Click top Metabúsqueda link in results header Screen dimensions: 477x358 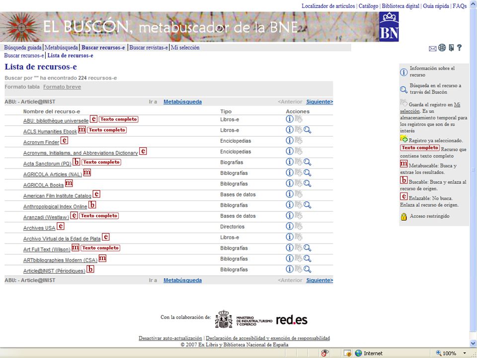pyautogui.click(x=182, y=101)
